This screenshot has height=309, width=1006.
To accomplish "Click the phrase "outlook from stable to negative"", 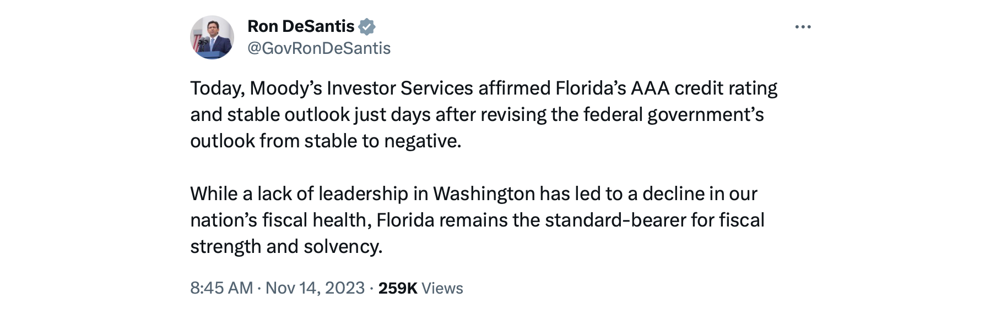I will point(325,141).
